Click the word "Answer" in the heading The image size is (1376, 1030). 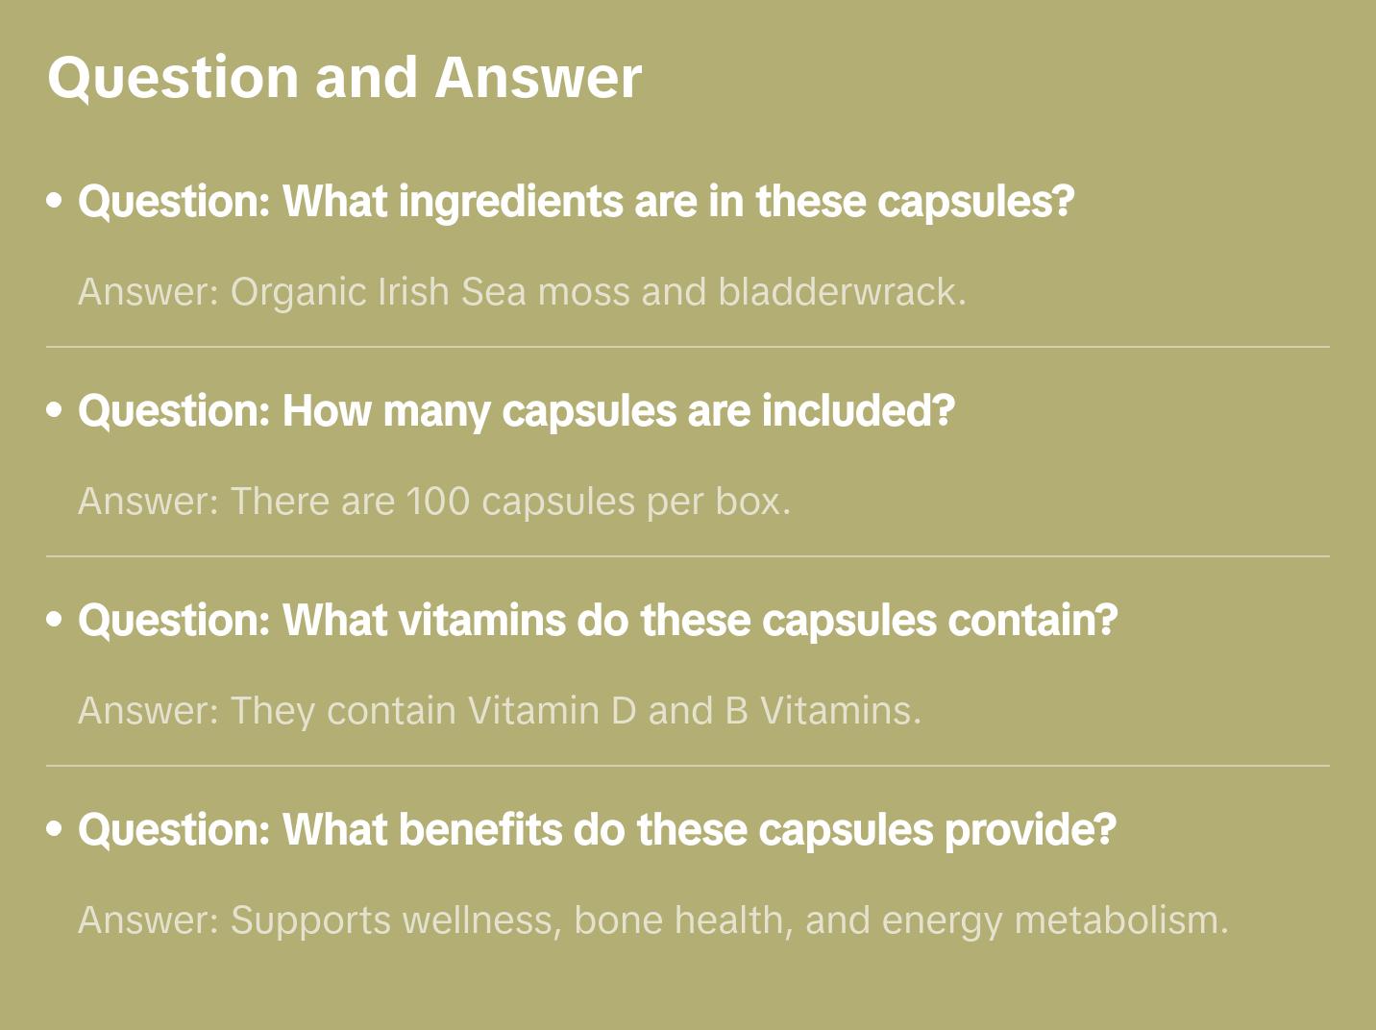point(538,77)
